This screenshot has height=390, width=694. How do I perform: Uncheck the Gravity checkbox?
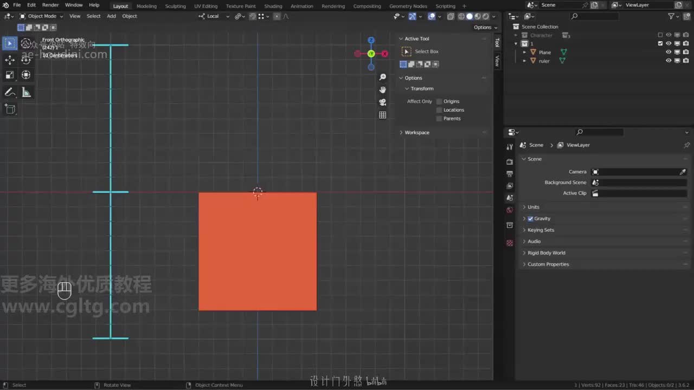point(530,219)
